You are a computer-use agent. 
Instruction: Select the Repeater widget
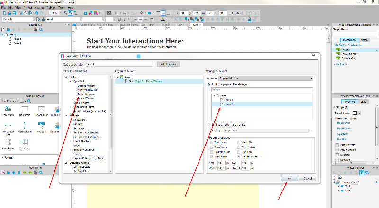pyautogui.click(x=25, y=144)
